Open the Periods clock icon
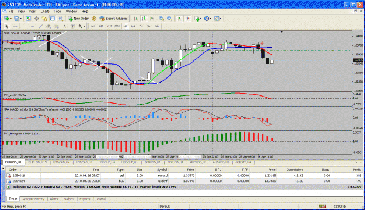 pos(207,19)
